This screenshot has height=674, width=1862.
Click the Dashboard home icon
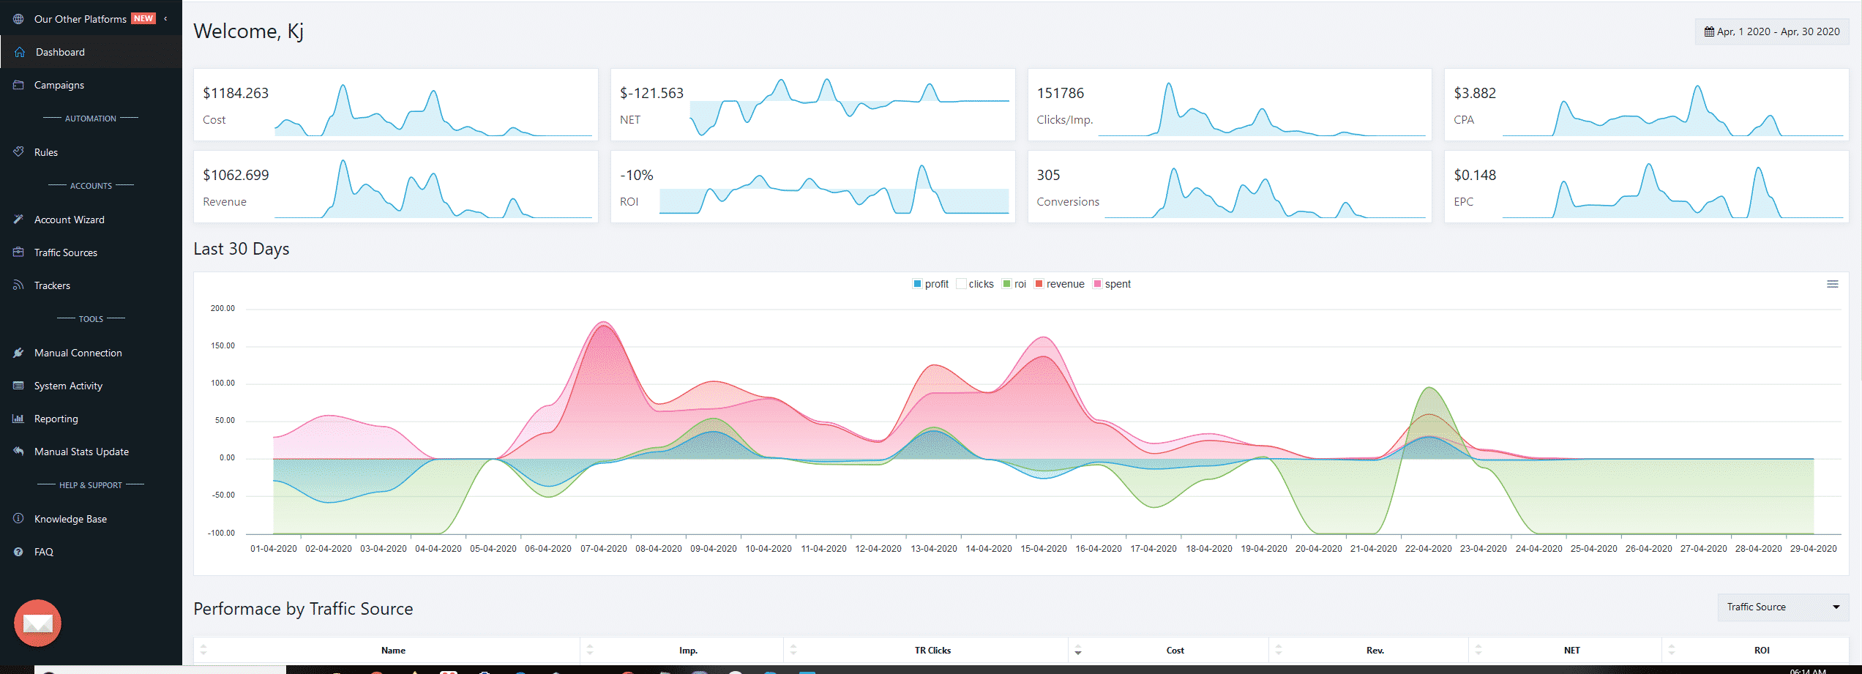pyautogui.click(x=20, y=52)
